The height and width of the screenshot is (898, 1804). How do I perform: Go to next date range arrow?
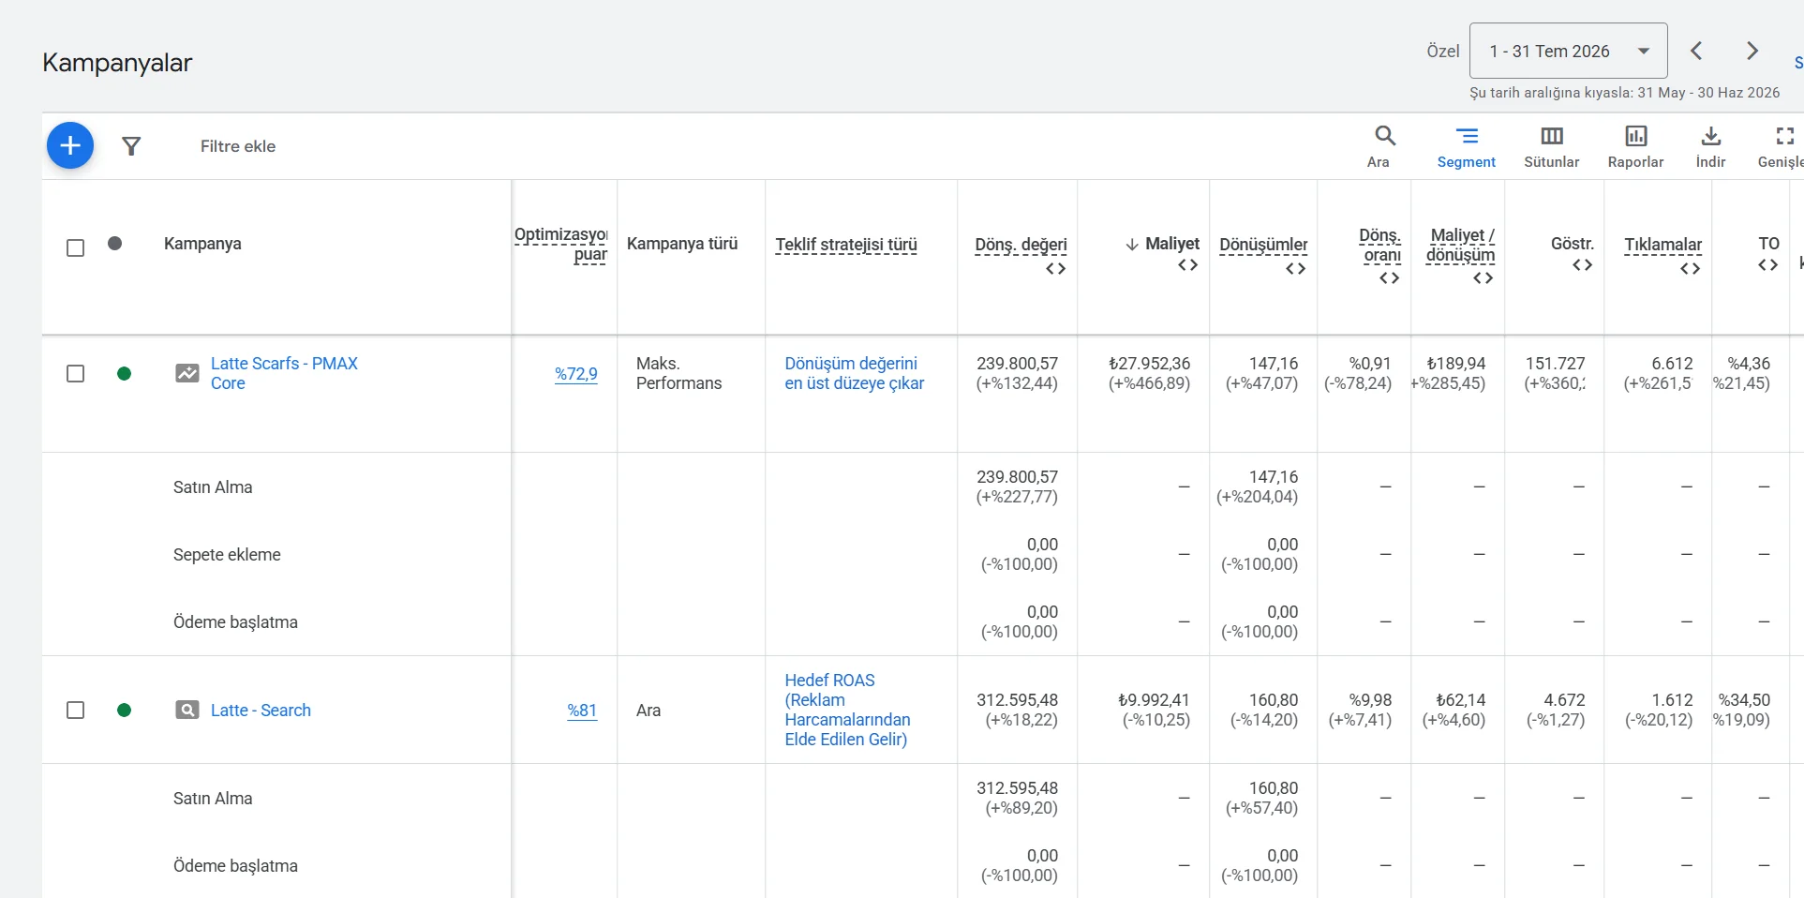tap(1752, 51)
